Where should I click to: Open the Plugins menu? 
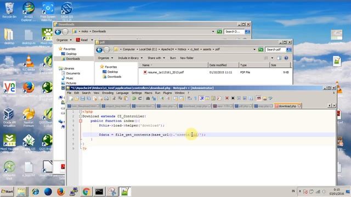pyautogui.click(x=167, y=92)
